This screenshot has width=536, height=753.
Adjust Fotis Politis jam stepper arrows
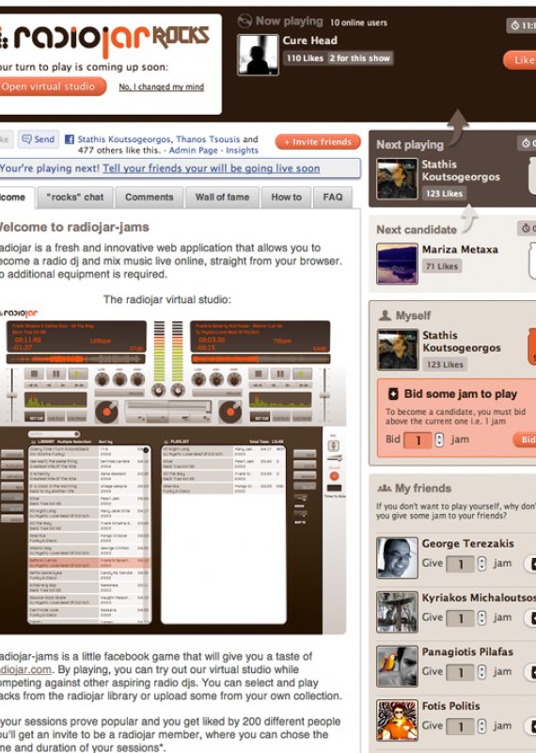click(x=481, y=726)
